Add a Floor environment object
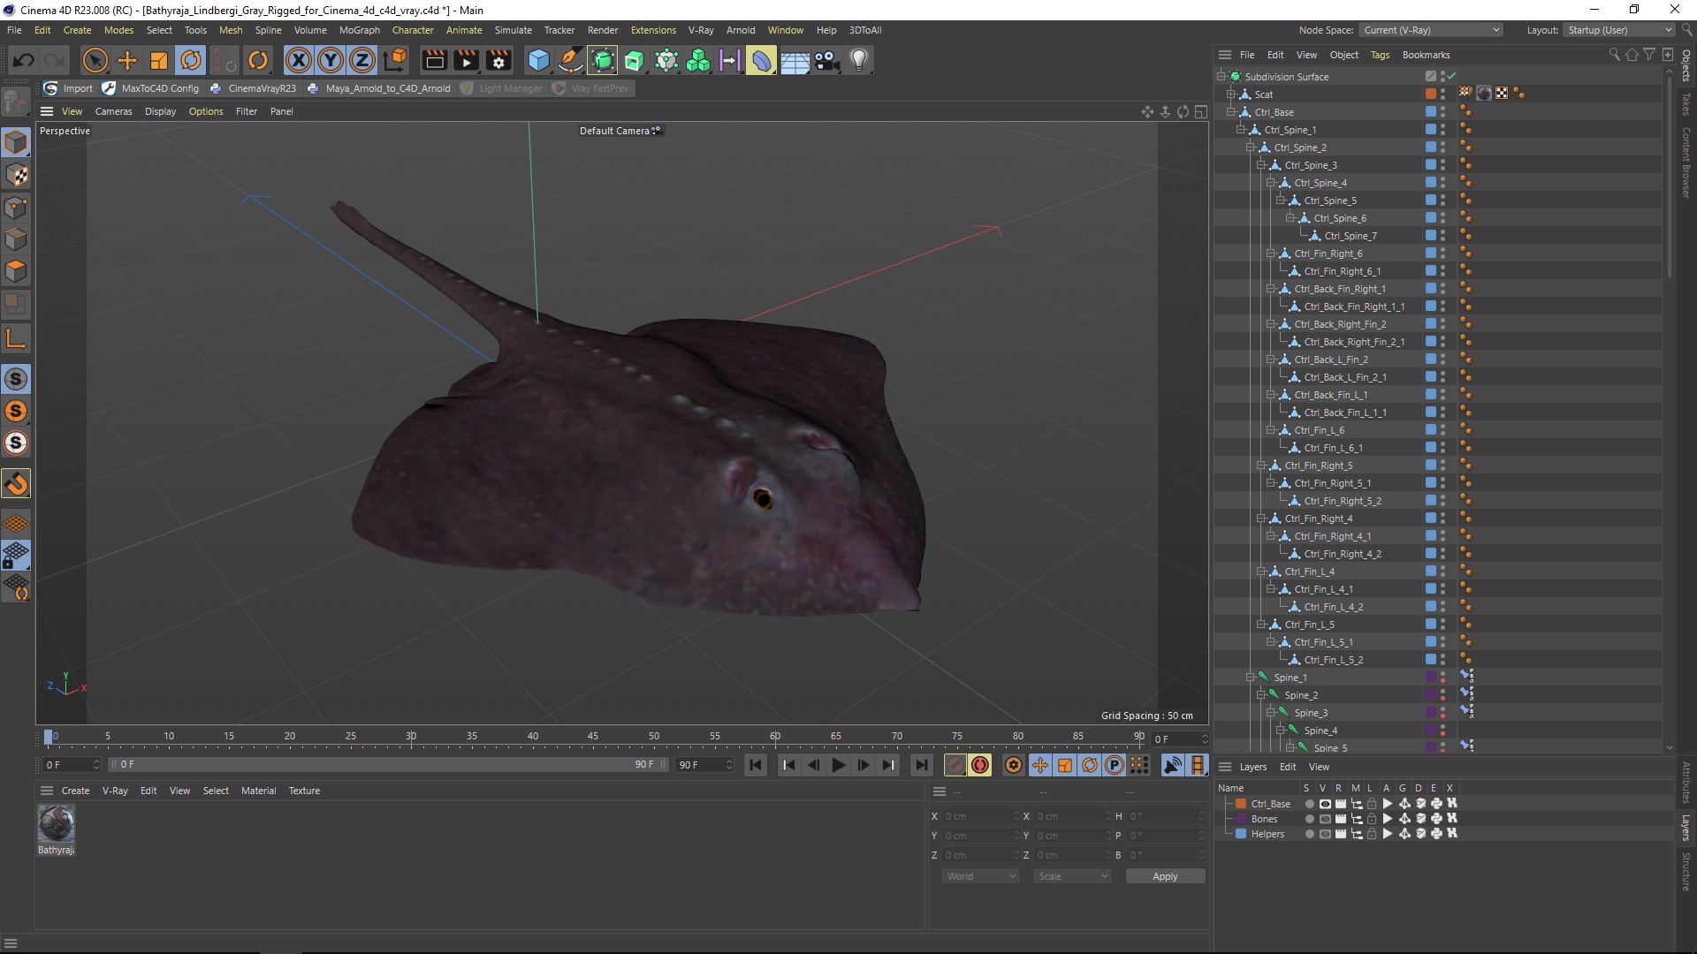The width and height of the screenshot is (1697, 954). pyautogui.click(x=795, y=60)
